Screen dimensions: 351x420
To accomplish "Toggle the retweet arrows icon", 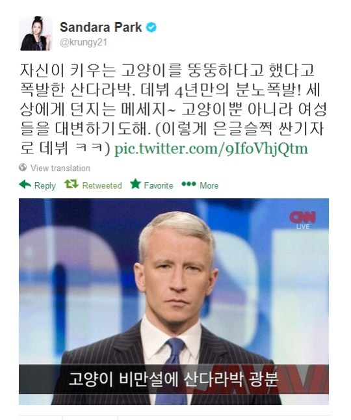I will pyautogui.click(x=71, y=184).
